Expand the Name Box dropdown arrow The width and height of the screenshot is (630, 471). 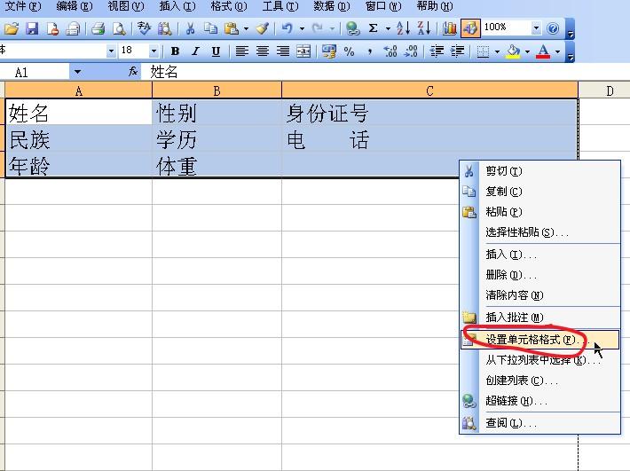(x=77, y=72)
